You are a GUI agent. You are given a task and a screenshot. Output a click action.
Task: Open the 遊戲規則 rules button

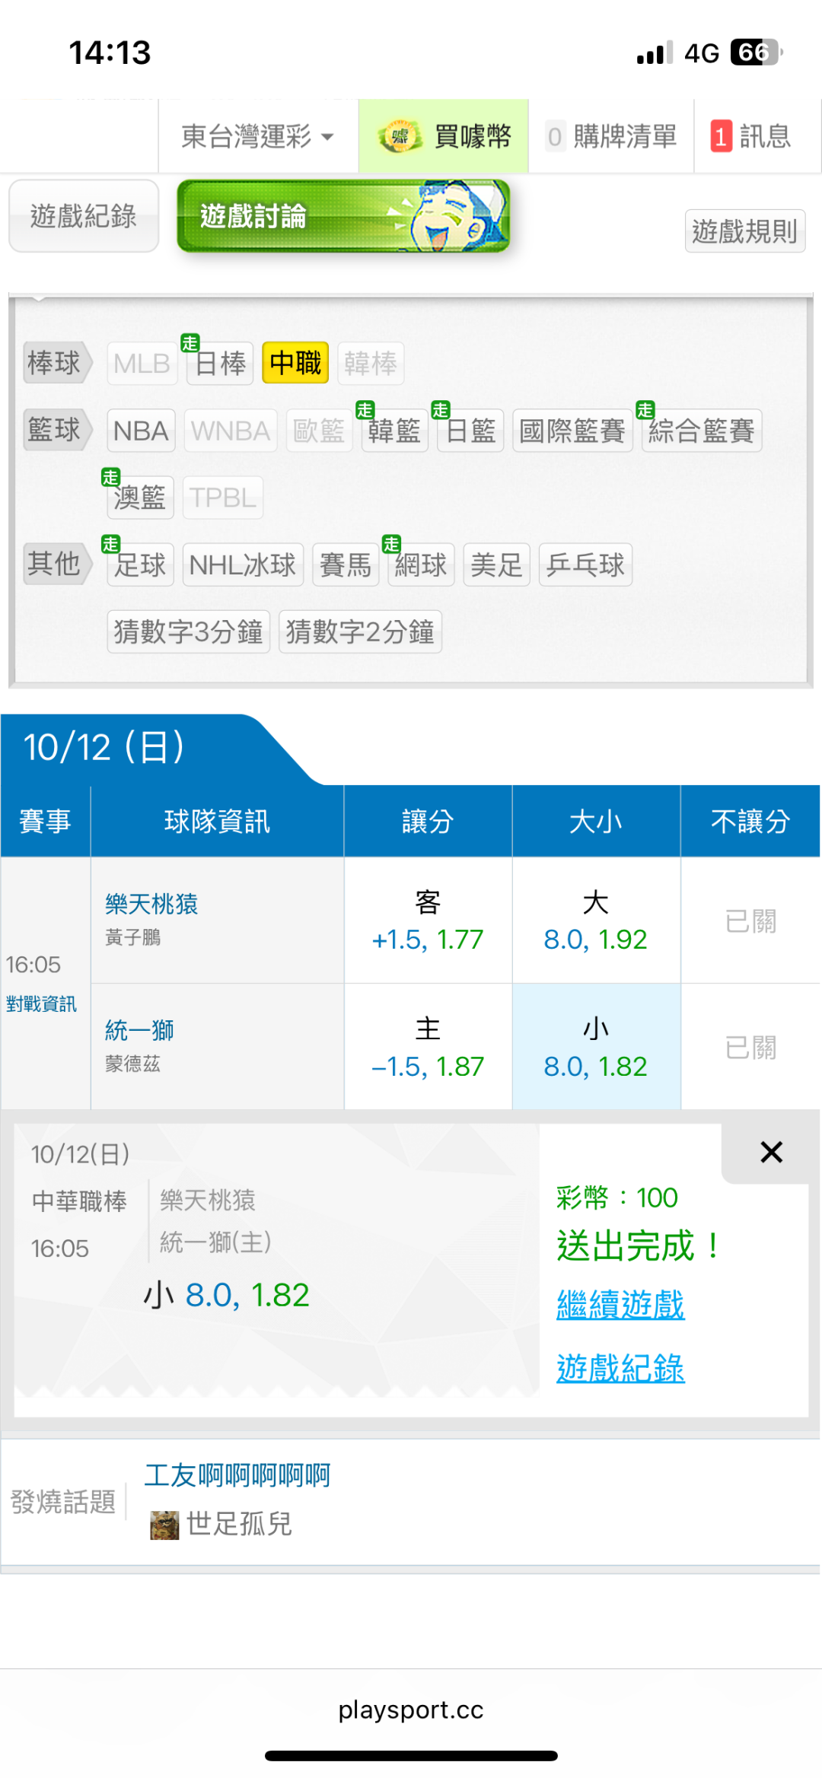(744, 231)
